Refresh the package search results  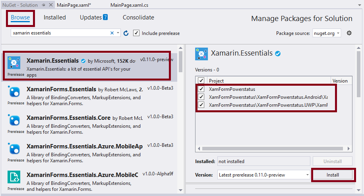point(126,33)
